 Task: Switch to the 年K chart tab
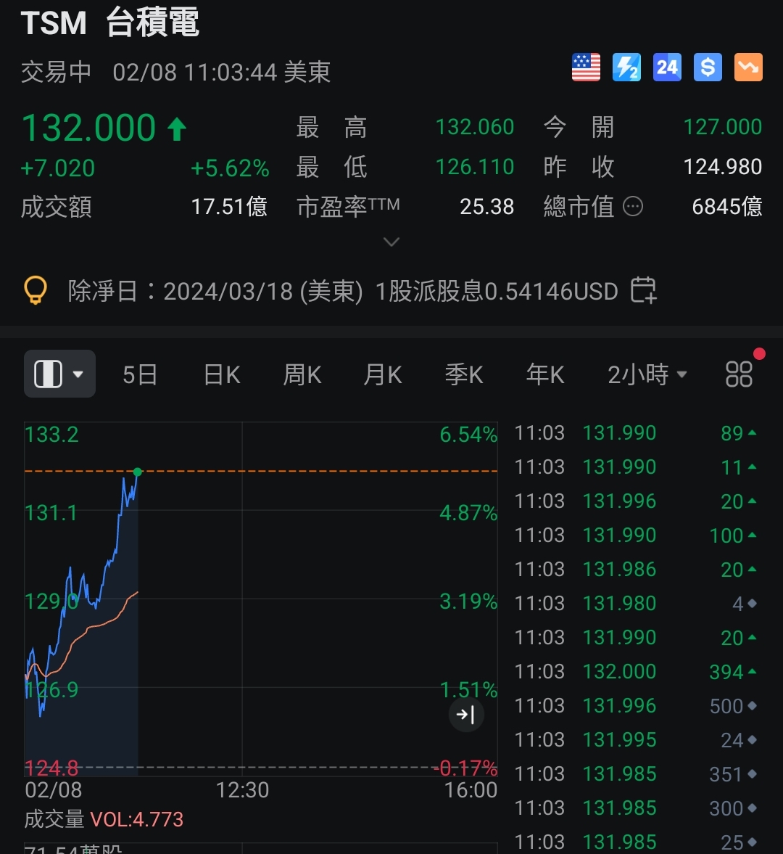[545, 374]
